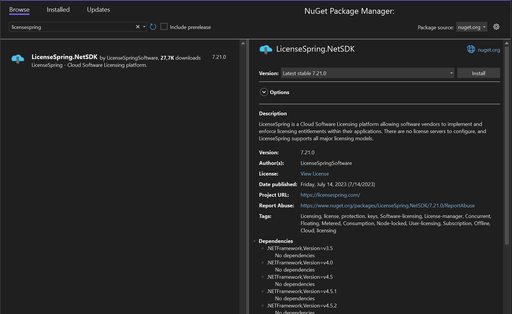Switch to the Updates tab
The height and width of the screenshot is (314, 512).
point(98,10)
